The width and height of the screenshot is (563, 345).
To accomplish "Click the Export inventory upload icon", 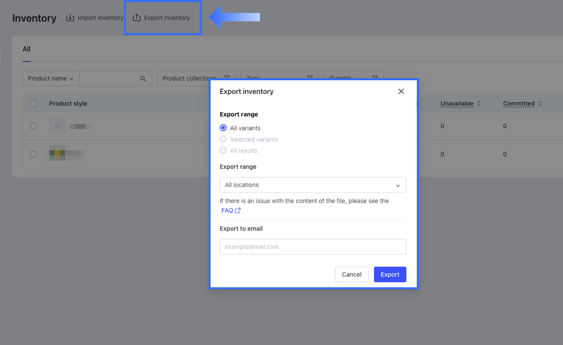I will tap(137, 18).
